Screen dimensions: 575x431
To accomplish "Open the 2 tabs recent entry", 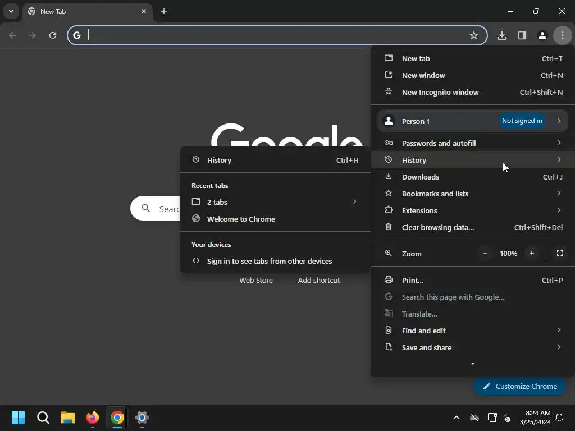I will (x=275, y=202).
